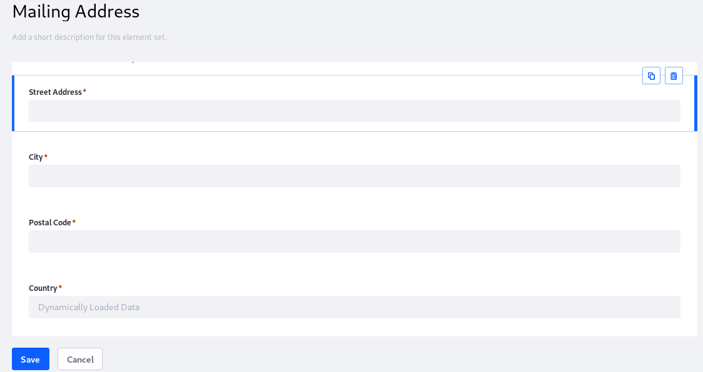Click the partially hidden text above Street Address

pyautogui.click(x=133, y=61)
